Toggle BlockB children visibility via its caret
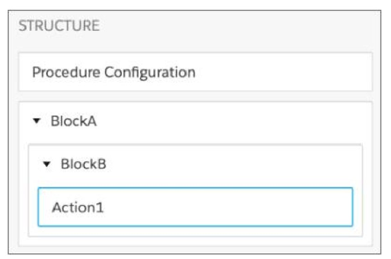 47,164
